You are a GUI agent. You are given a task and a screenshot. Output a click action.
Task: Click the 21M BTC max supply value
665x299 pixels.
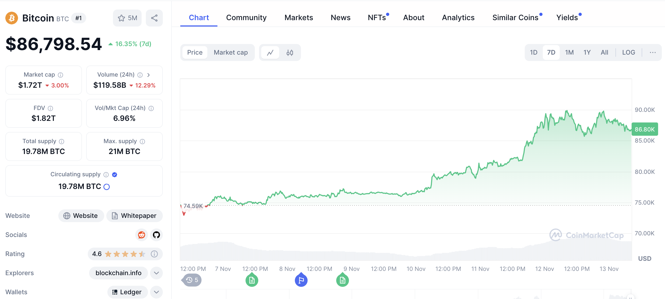[124, 151]
